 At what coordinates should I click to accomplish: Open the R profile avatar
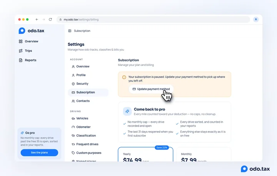256,19
